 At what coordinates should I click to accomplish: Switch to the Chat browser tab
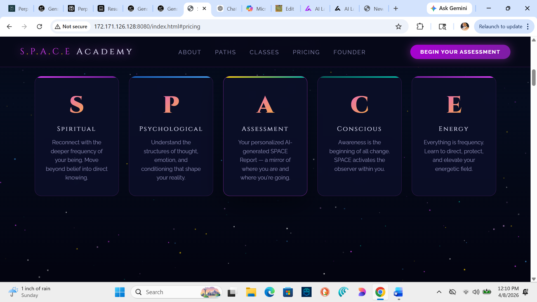pos(227,9)
